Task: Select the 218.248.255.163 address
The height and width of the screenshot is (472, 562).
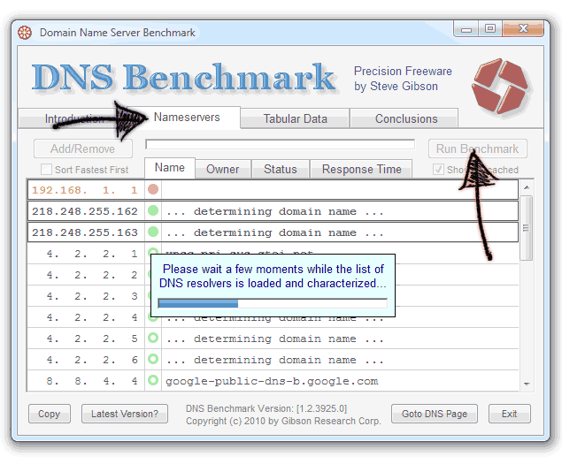Action: point(85,232)
